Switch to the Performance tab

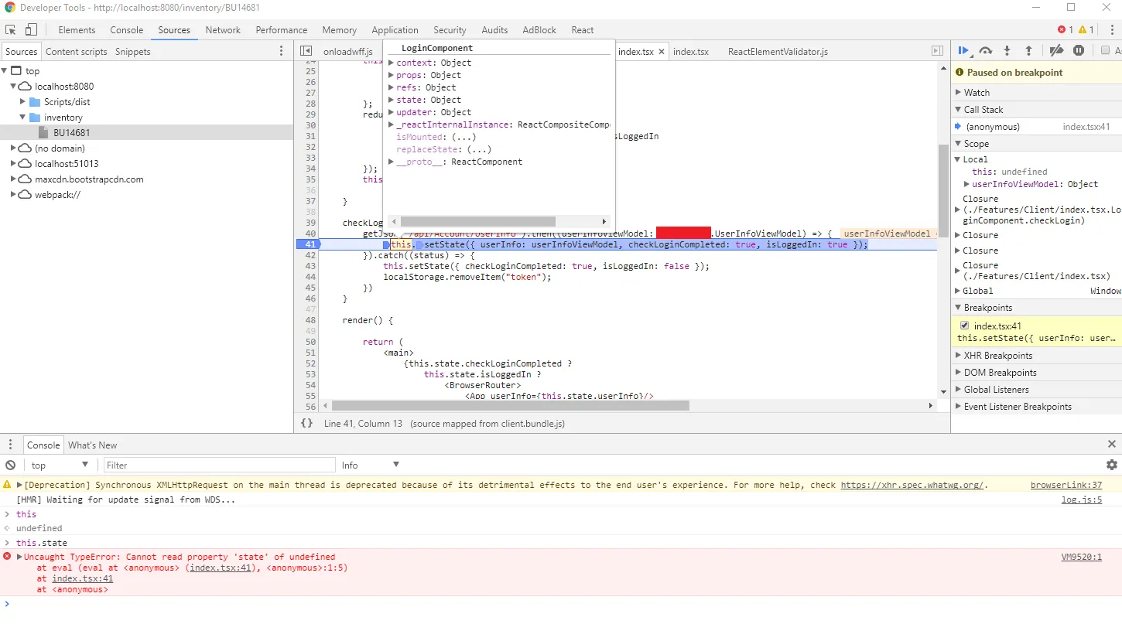(x=282, y=30)
